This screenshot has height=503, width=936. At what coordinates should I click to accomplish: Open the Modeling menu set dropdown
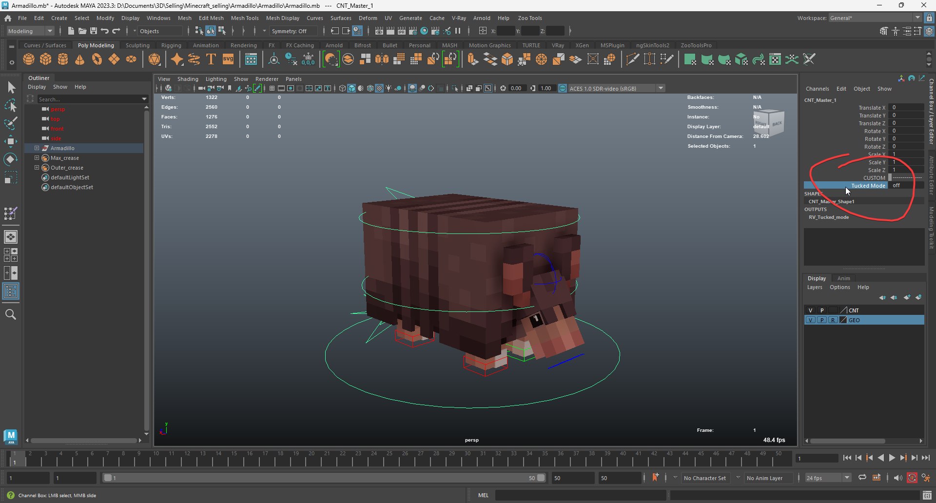click(30, 31)
